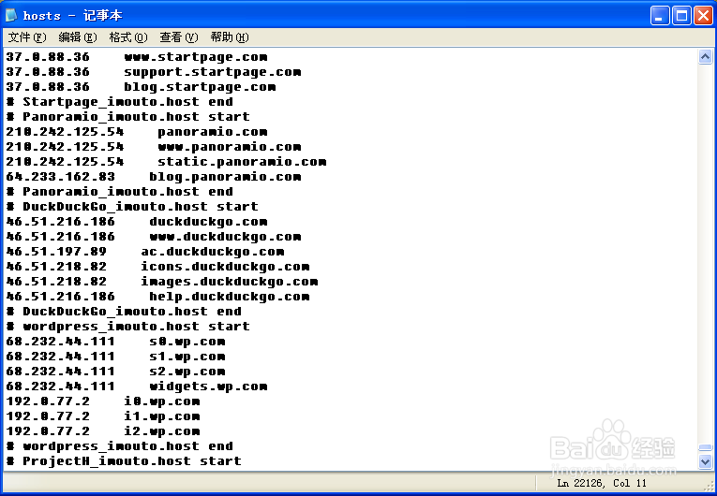The width and height of the screenshot is (717, 496).
Task: Close the hosts Notepad window
Action: point(703,16)
